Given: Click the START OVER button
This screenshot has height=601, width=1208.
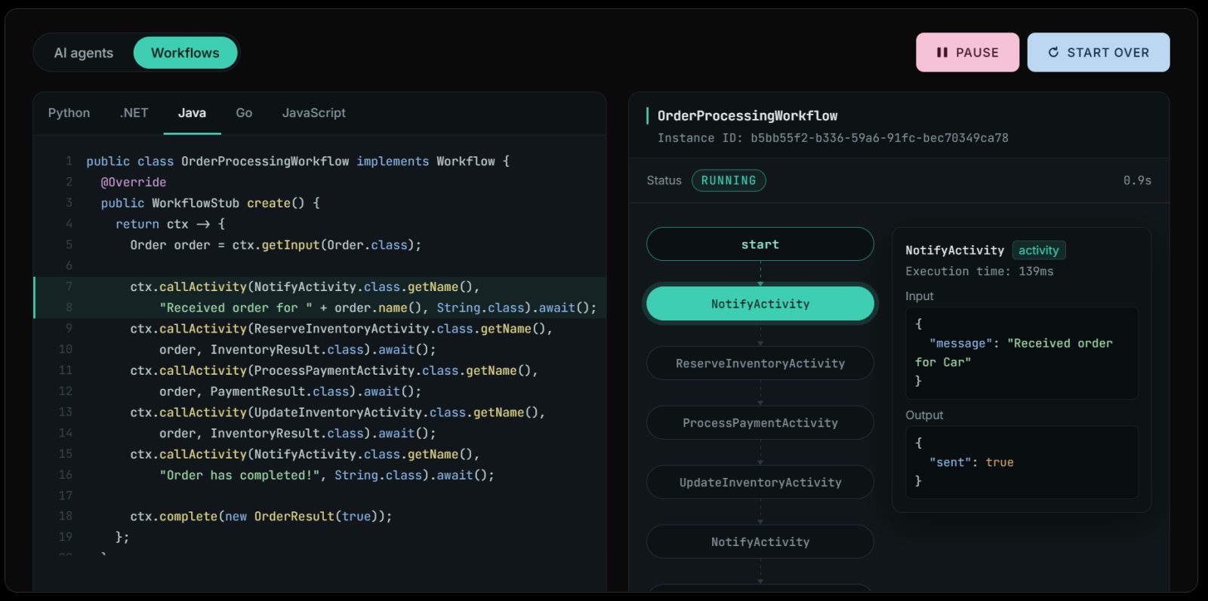Looking at the screenshot, I should (x=1099, y=52).
